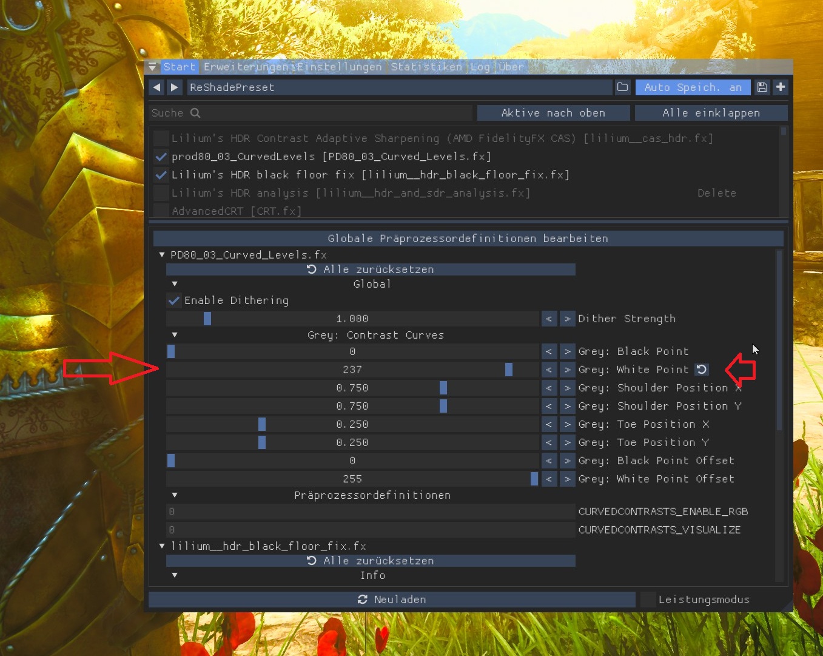Add new preset plus icon
Screen dimensions: 823x656
click(781, 87)
